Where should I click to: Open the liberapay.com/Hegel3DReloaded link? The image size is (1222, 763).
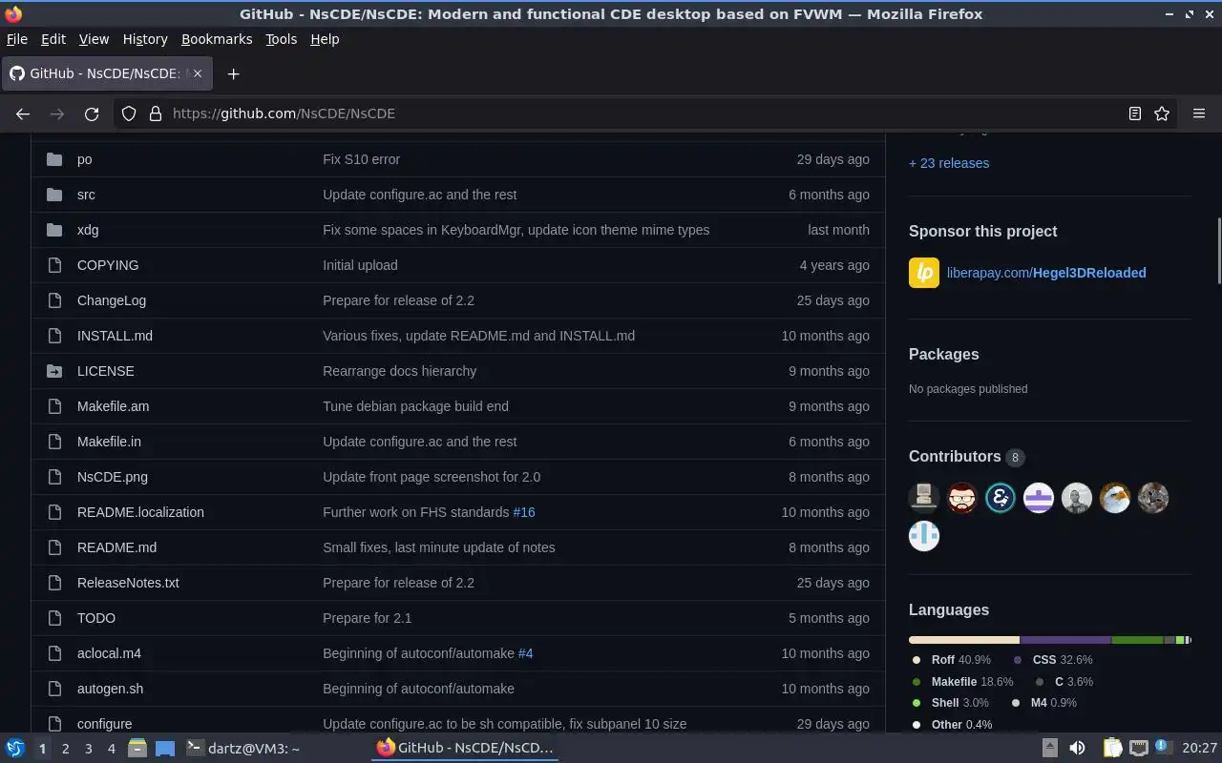coord(1046,273)
